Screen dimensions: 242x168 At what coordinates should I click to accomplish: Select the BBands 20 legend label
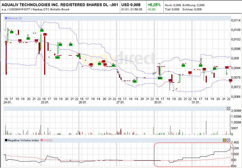[15, 18]
